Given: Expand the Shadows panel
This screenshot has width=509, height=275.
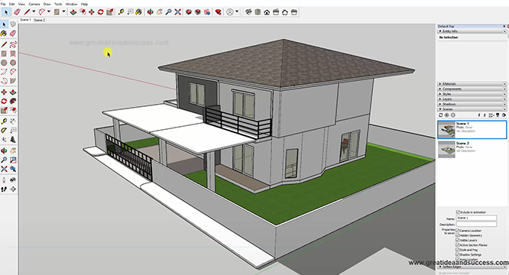Looking at the screenshot, I should pos(472,104).
